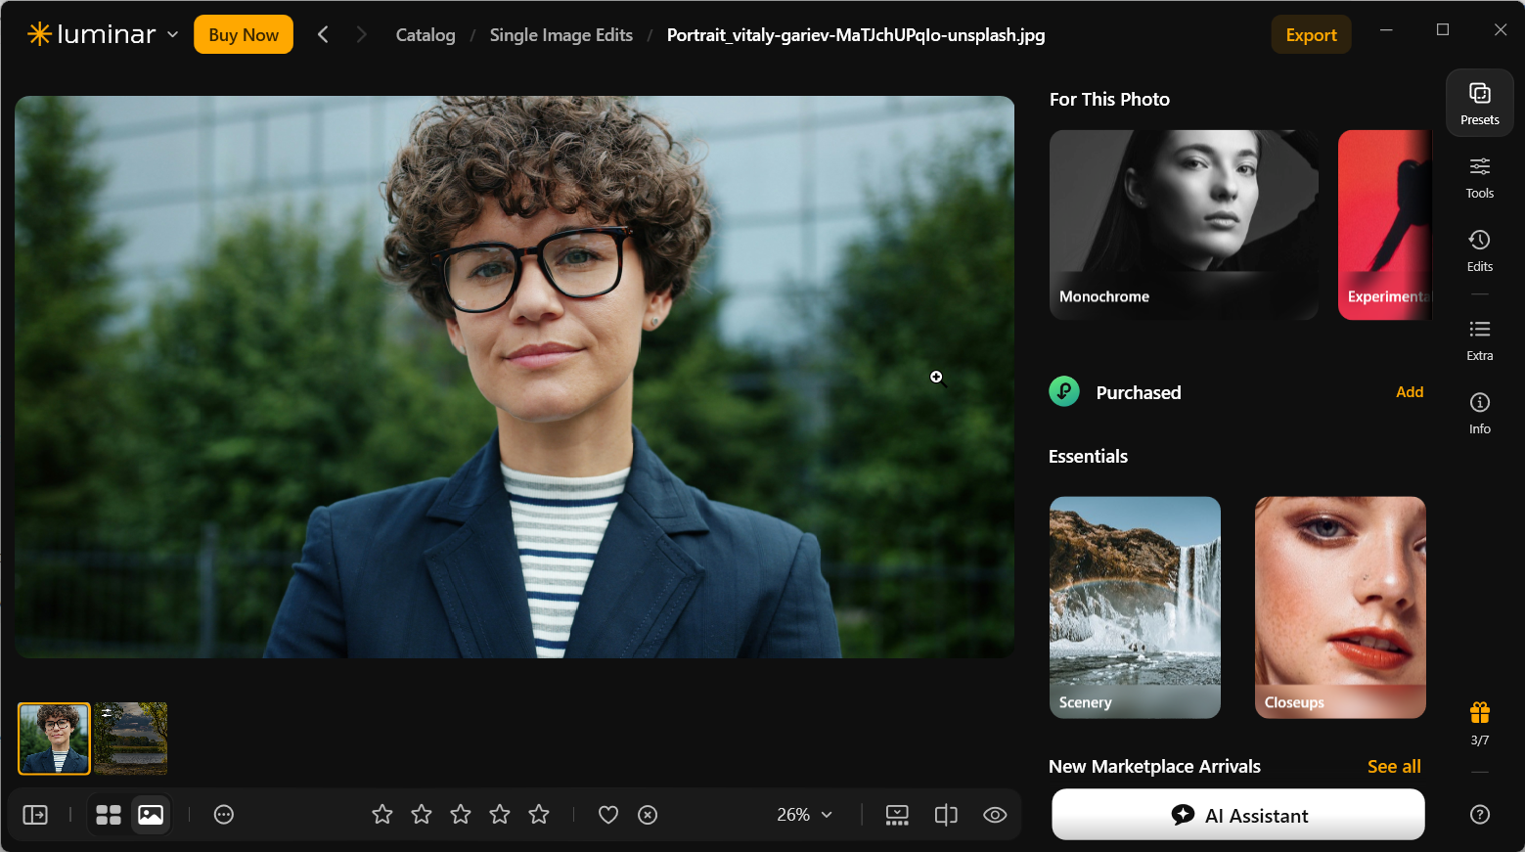1525x852 pixels.
Task: Open Single Image Edits breadcrumb
Action: click(561, 34)
